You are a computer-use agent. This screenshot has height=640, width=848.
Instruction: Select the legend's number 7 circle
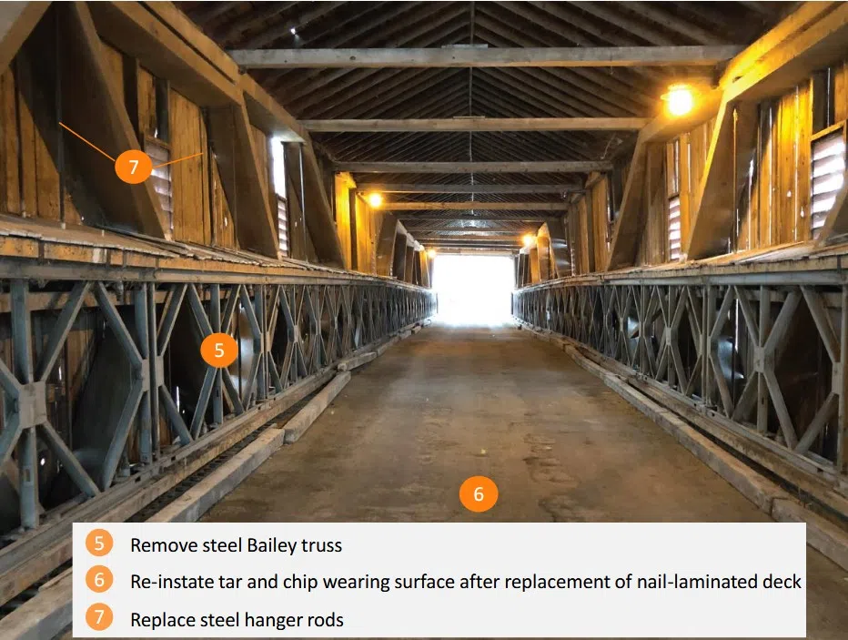coord(99,617)
